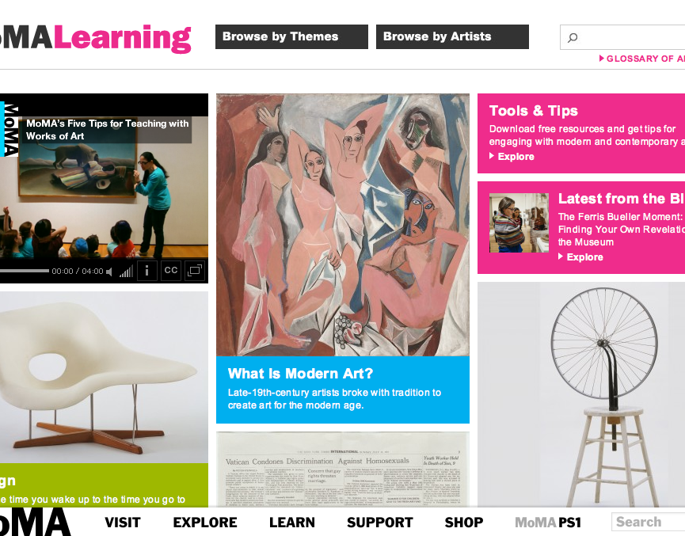
Task: Mute the video speaker icon
Action: pyautogui.click(x=109, y=272)
